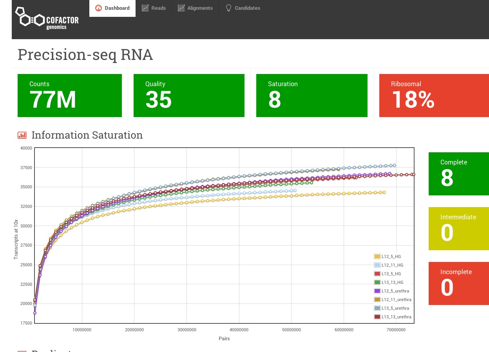Click the red section icon below the chart
489x352 pixels.
pos(23,350)
